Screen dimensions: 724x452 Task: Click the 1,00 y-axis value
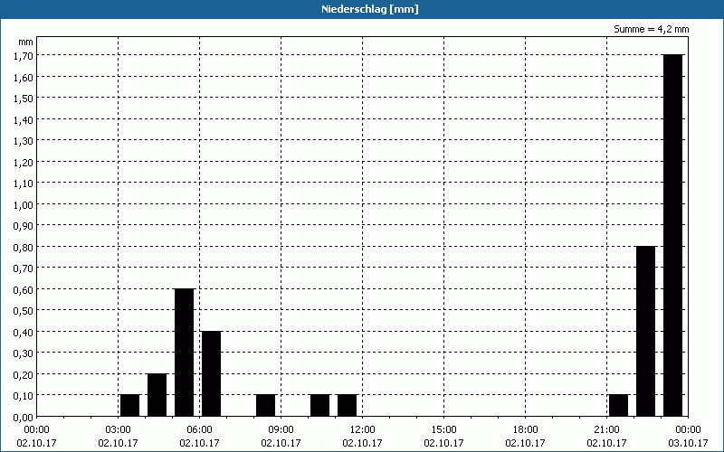tap(24, 205)
